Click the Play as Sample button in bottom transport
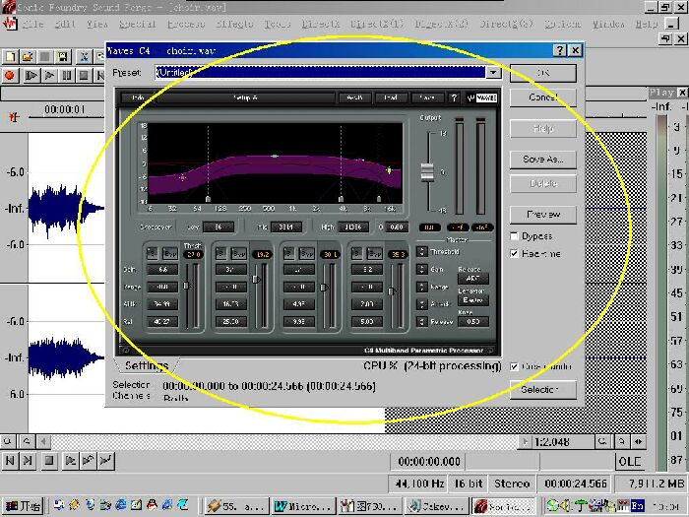 [x=106, y=461]
